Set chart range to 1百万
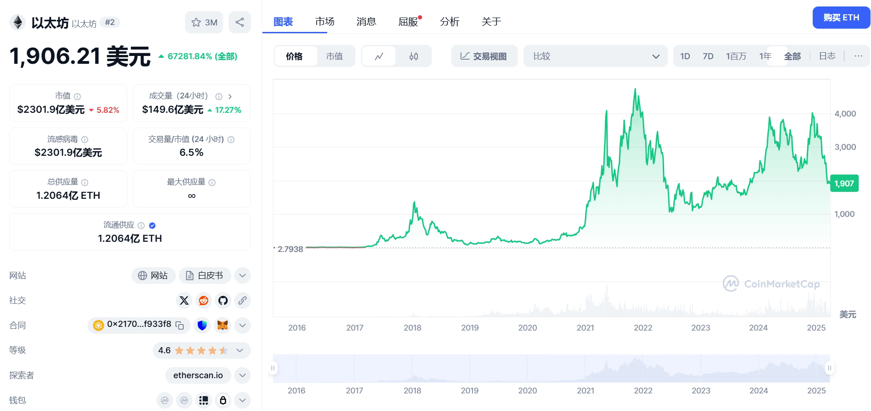Screen dimensions: 871x411 point(736,56)
